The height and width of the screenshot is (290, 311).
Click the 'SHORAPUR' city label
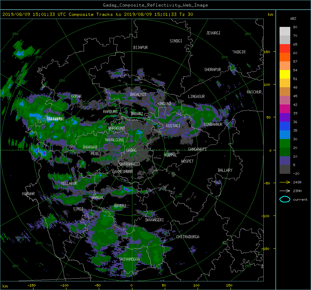click(x=213, y=70)
